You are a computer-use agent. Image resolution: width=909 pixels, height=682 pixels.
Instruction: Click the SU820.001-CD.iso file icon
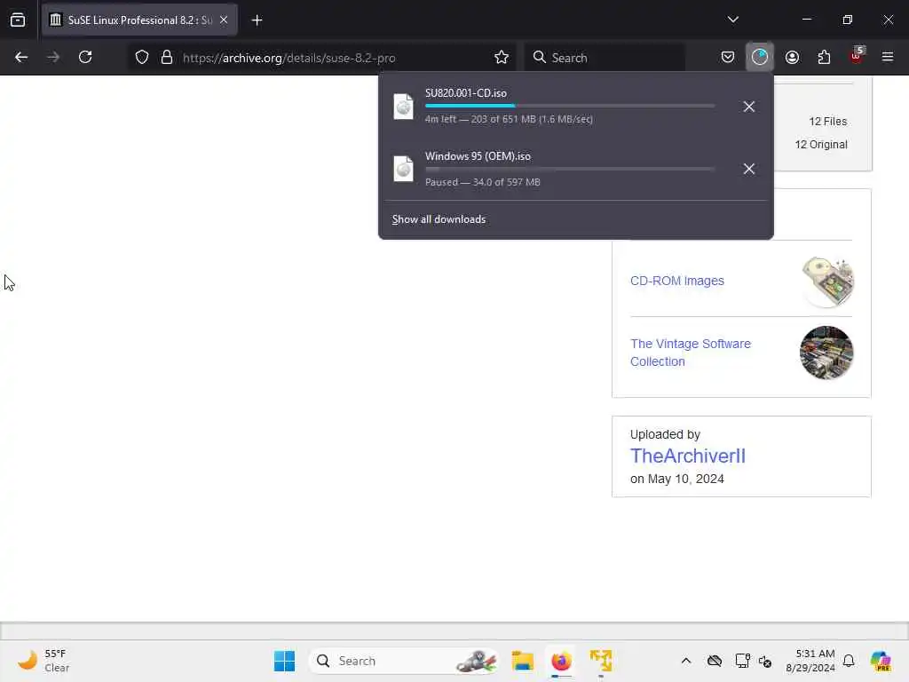pos(404,107)
